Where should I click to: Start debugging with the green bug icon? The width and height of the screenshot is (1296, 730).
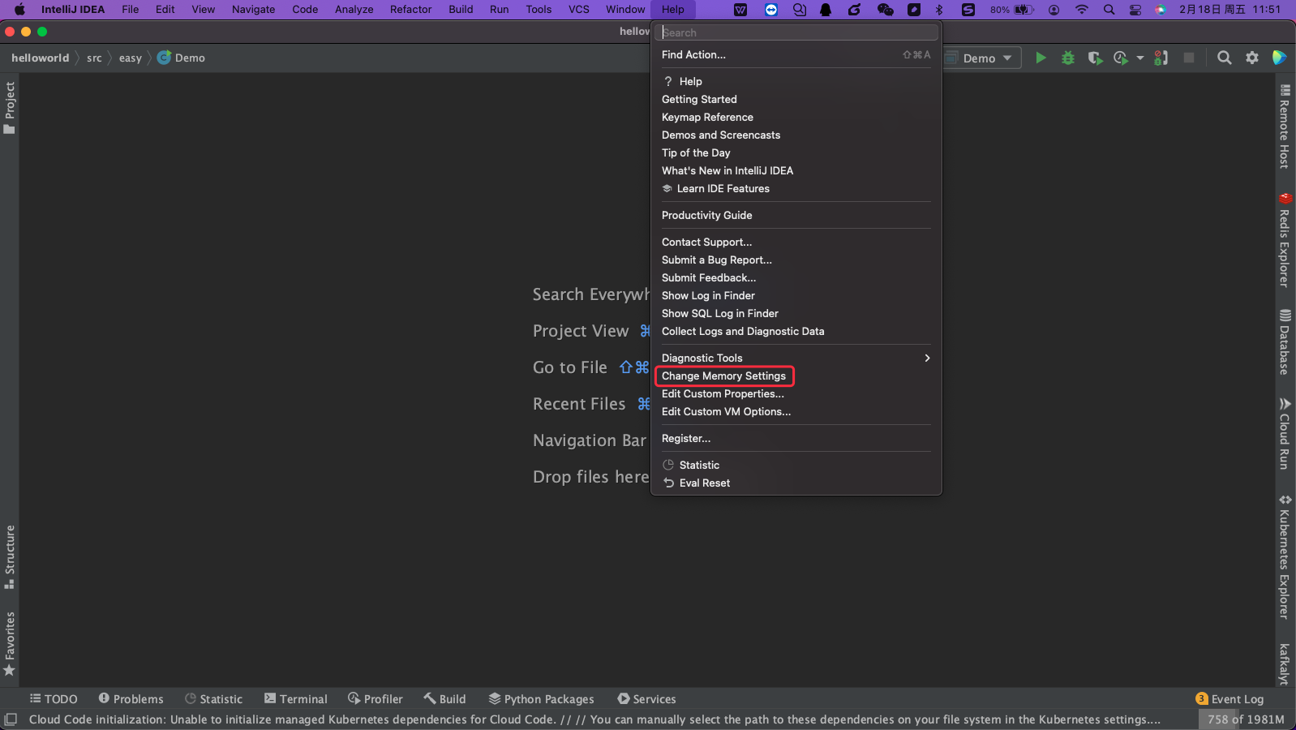click(x=1068, y=58)
